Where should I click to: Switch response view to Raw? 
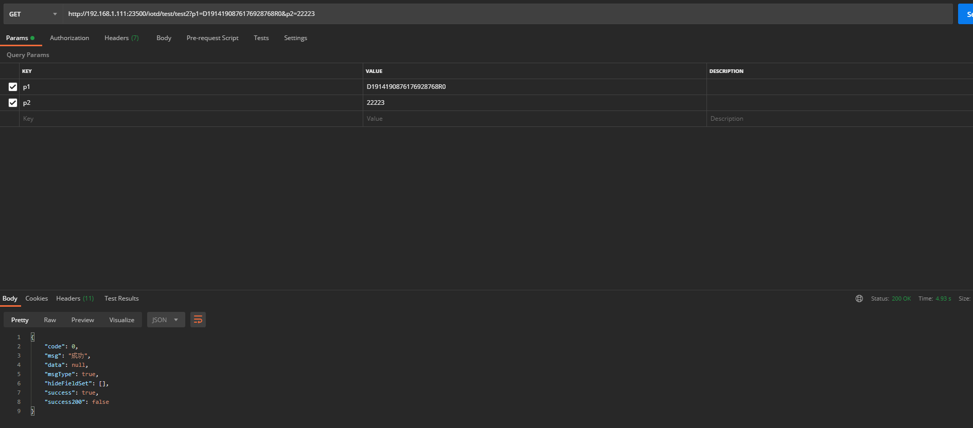point(50,320)
